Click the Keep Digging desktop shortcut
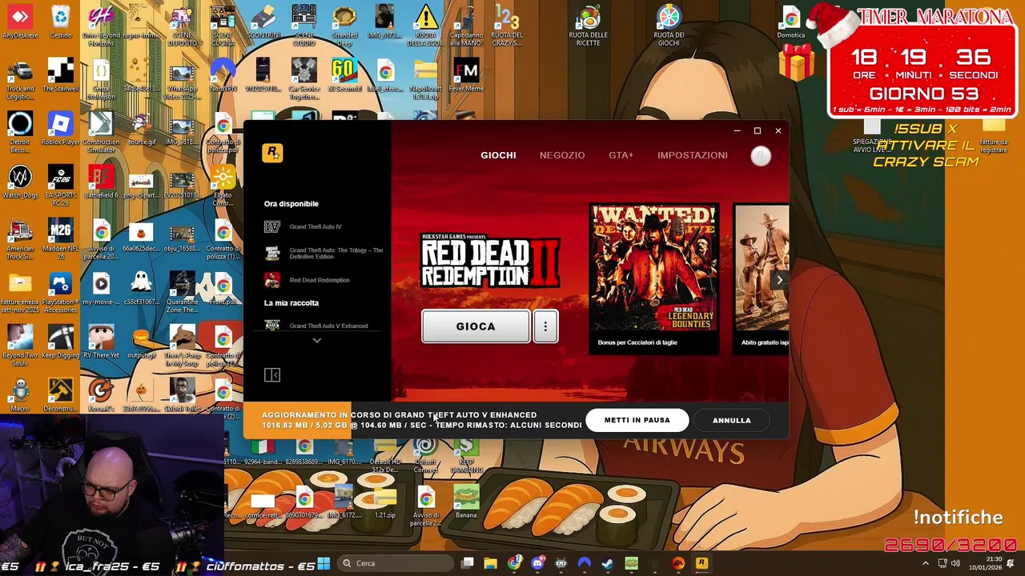This screenshot has width=1025, height=576. (61, 342)
